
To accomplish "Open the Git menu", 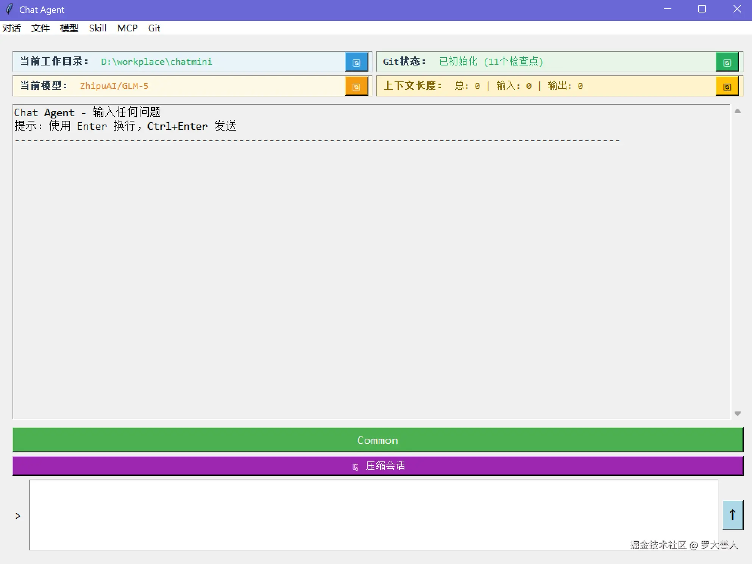I will (154, 28).
